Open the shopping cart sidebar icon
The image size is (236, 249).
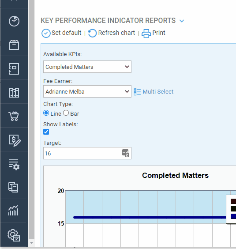coord(14,116)
